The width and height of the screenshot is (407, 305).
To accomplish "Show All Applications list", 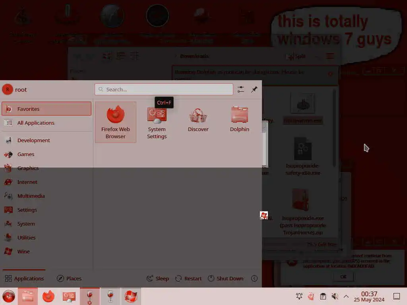I will (47, 123).
